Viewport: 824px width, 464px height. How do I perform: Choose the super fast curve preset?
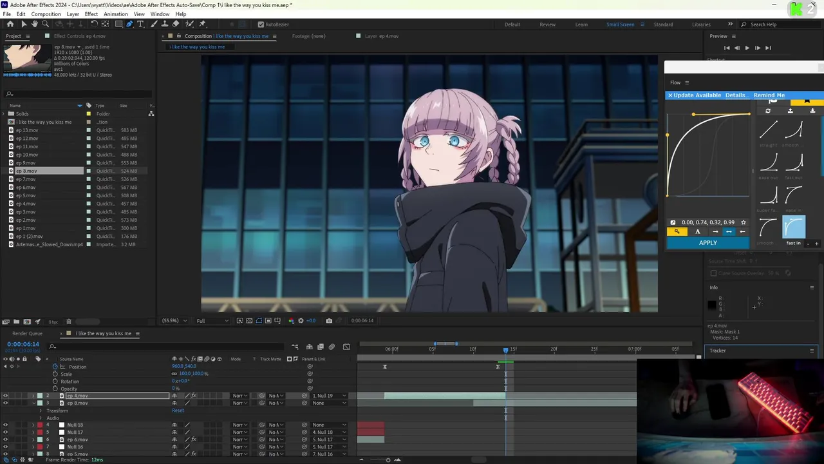point(769,195)
